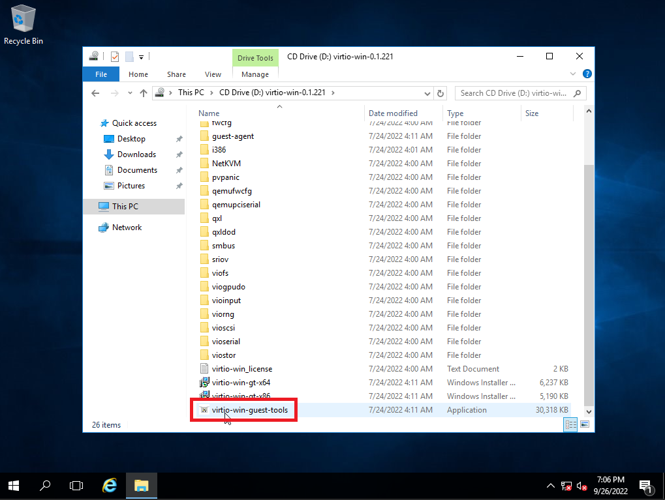The height and width of the screenshot is (500, 665).
Task: Select Quick access in navigation pane
Action: tap(134, 123)
